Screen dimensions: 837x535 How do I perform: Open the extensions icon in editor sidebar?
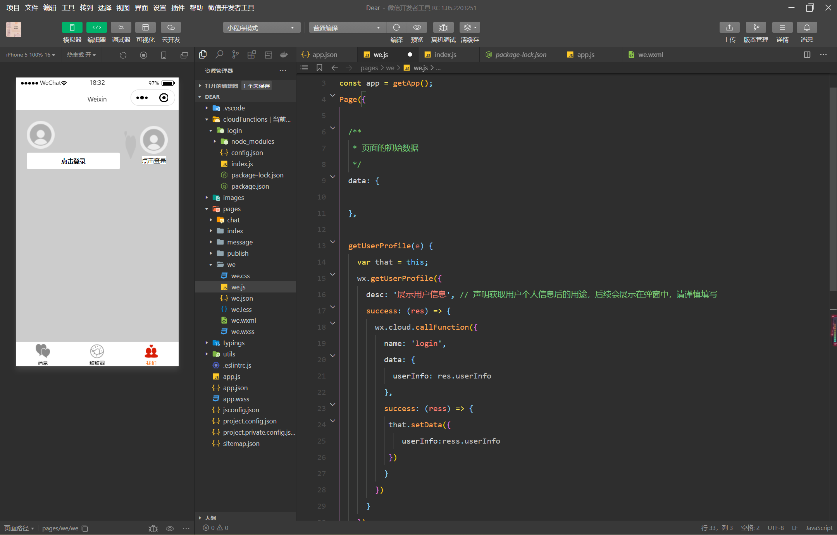[251, 55]
